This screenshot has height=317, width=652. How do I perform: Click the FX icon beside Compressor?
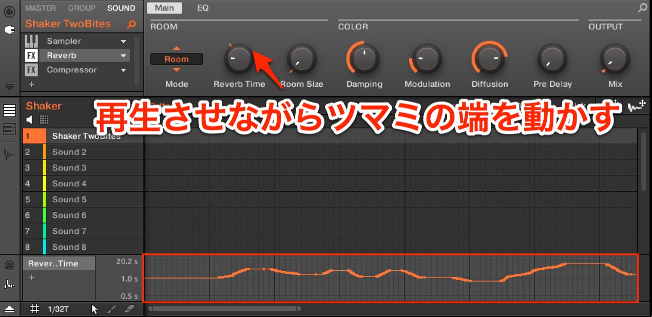[32, 70]
